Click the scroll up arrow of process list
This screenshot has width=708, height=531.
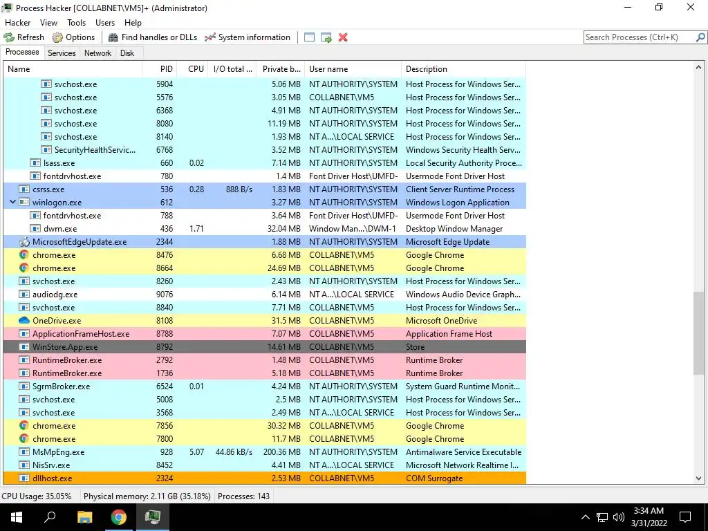(698, 68)
